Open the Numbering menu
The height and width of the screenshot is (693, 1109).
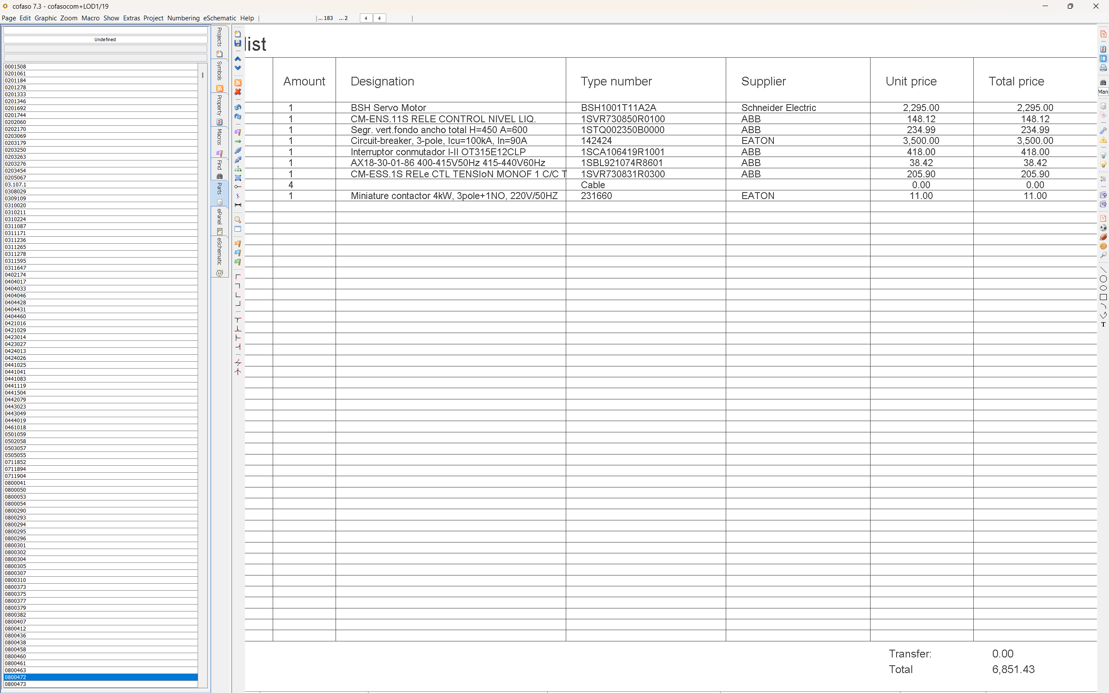[183, 18]
